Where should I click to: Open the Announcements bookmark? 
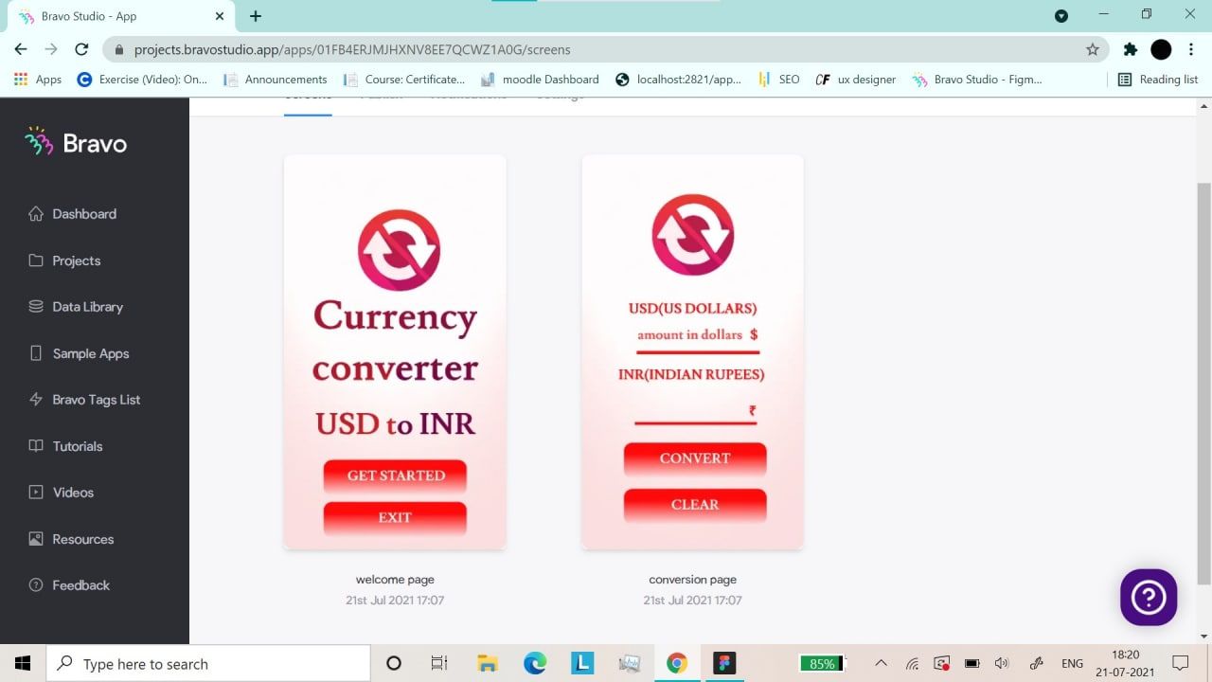coord(276,80)
